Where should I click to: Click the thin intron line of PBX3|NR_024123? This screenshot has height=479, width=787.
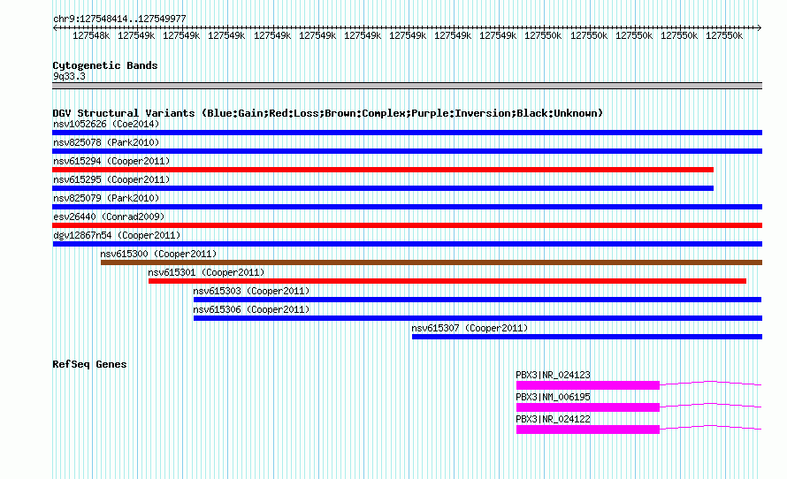tap(711, 382)
